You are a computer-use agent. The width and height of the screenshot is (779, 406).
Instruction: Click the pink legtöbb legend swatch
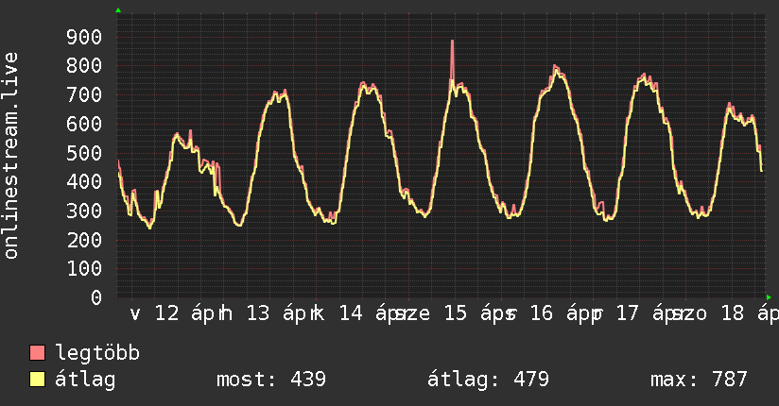(x=37, y=352)
